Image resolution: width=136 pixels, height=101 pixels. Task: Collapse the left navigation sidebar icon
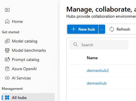click(x=7, y=10)
